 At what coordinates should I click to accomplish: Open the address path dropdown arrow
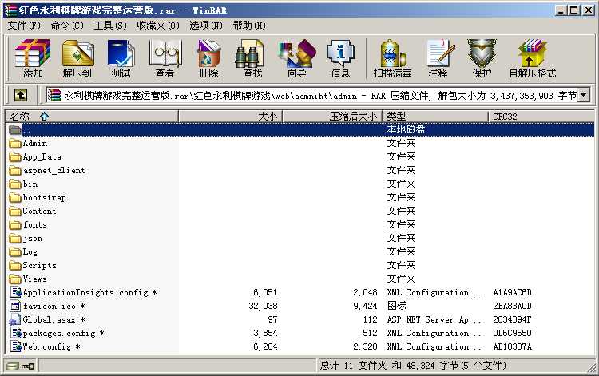tap(583, 95)
